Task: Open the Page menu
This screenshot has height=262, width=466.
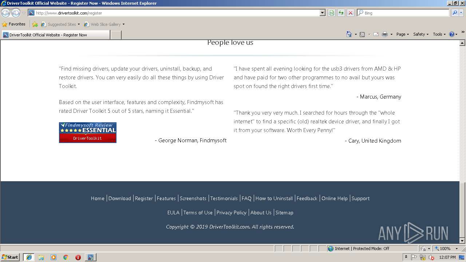Action: pyautogui.click(x=402, y=34)
